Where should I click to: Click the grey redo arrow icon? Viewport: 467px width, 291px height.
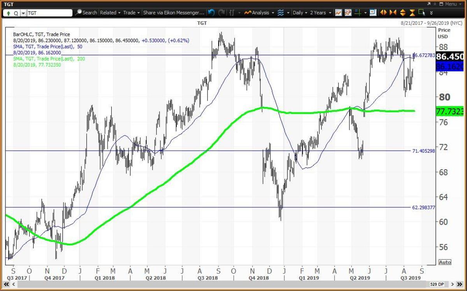[221, 12]
